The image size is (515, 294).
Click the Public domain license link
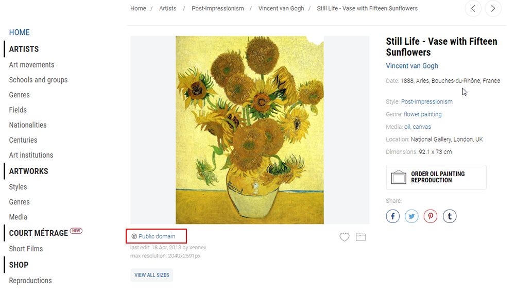157,236
